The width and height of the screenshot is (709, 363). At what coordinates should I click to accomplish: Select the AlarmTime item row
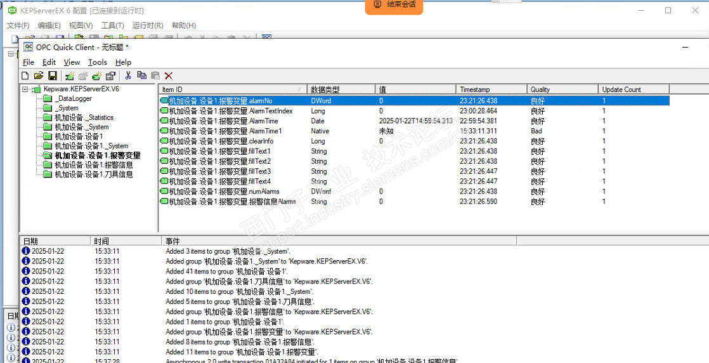(x=413, y=121)
